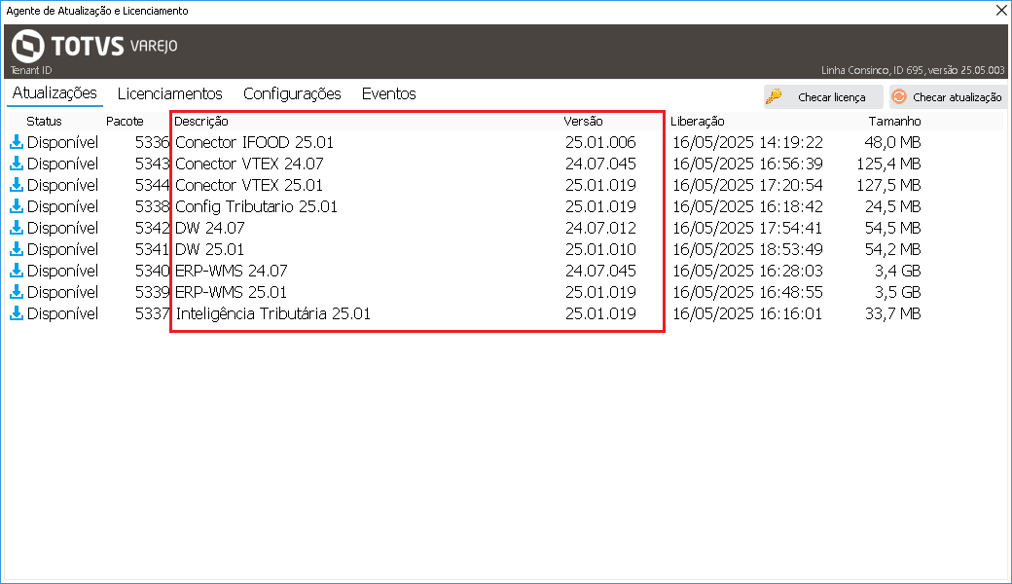Click package number 5339

coord(152,292)
